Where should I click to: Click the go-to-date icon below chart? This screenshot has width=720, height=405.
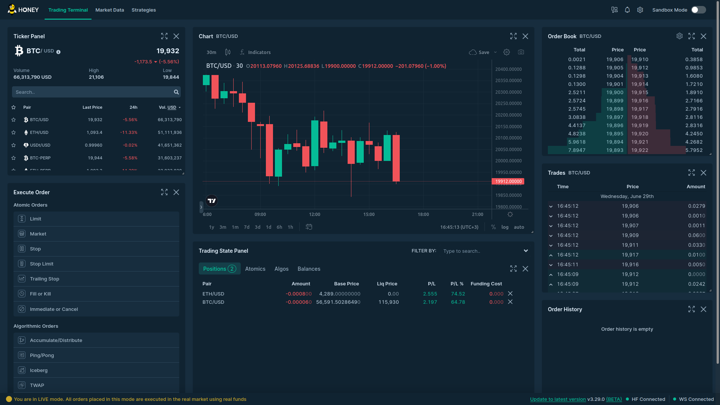click(x=309, y=227)
